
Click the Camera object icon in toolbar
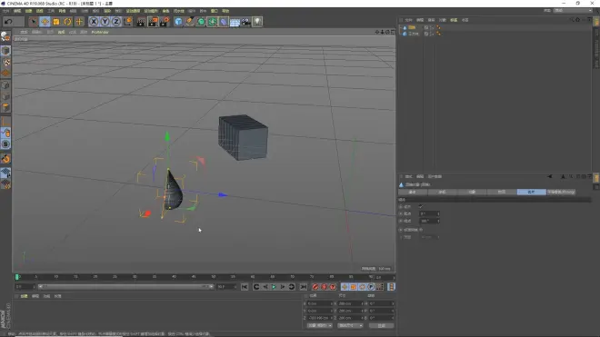coord(246,22)
